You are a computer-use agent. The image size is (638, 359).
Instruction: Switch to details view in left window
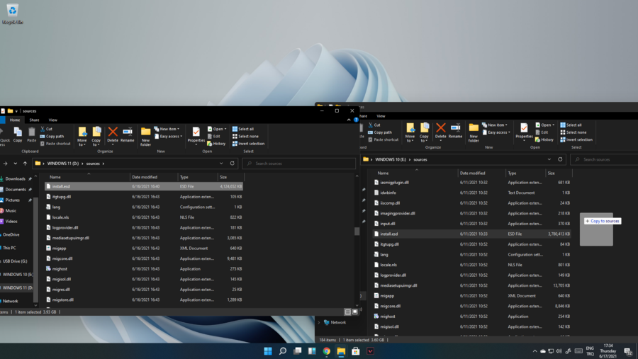coord(347,312)
